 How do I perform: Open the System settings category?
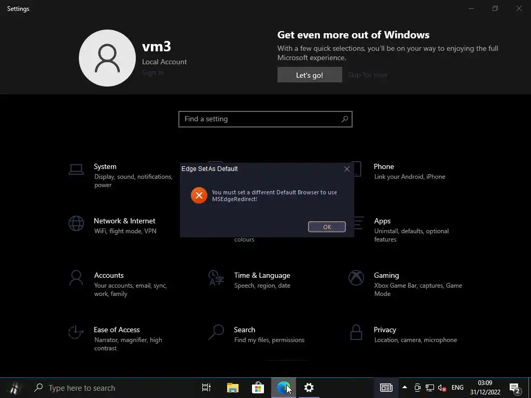pyautogui.click(x=120, y=175)
